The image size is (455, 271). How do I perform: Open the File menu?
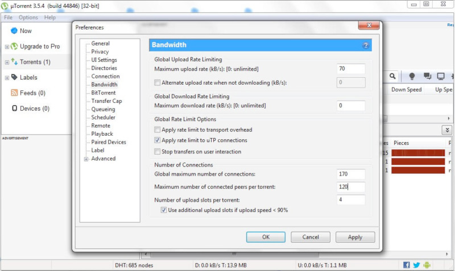pos(8,18)
